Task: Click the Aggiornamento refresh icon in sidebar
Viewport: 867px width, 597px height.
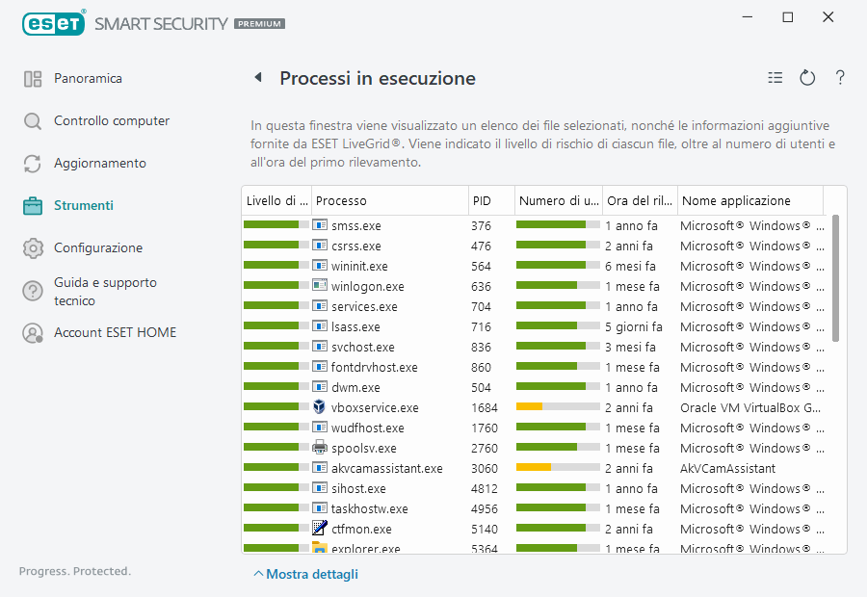Action: (33, 164)
